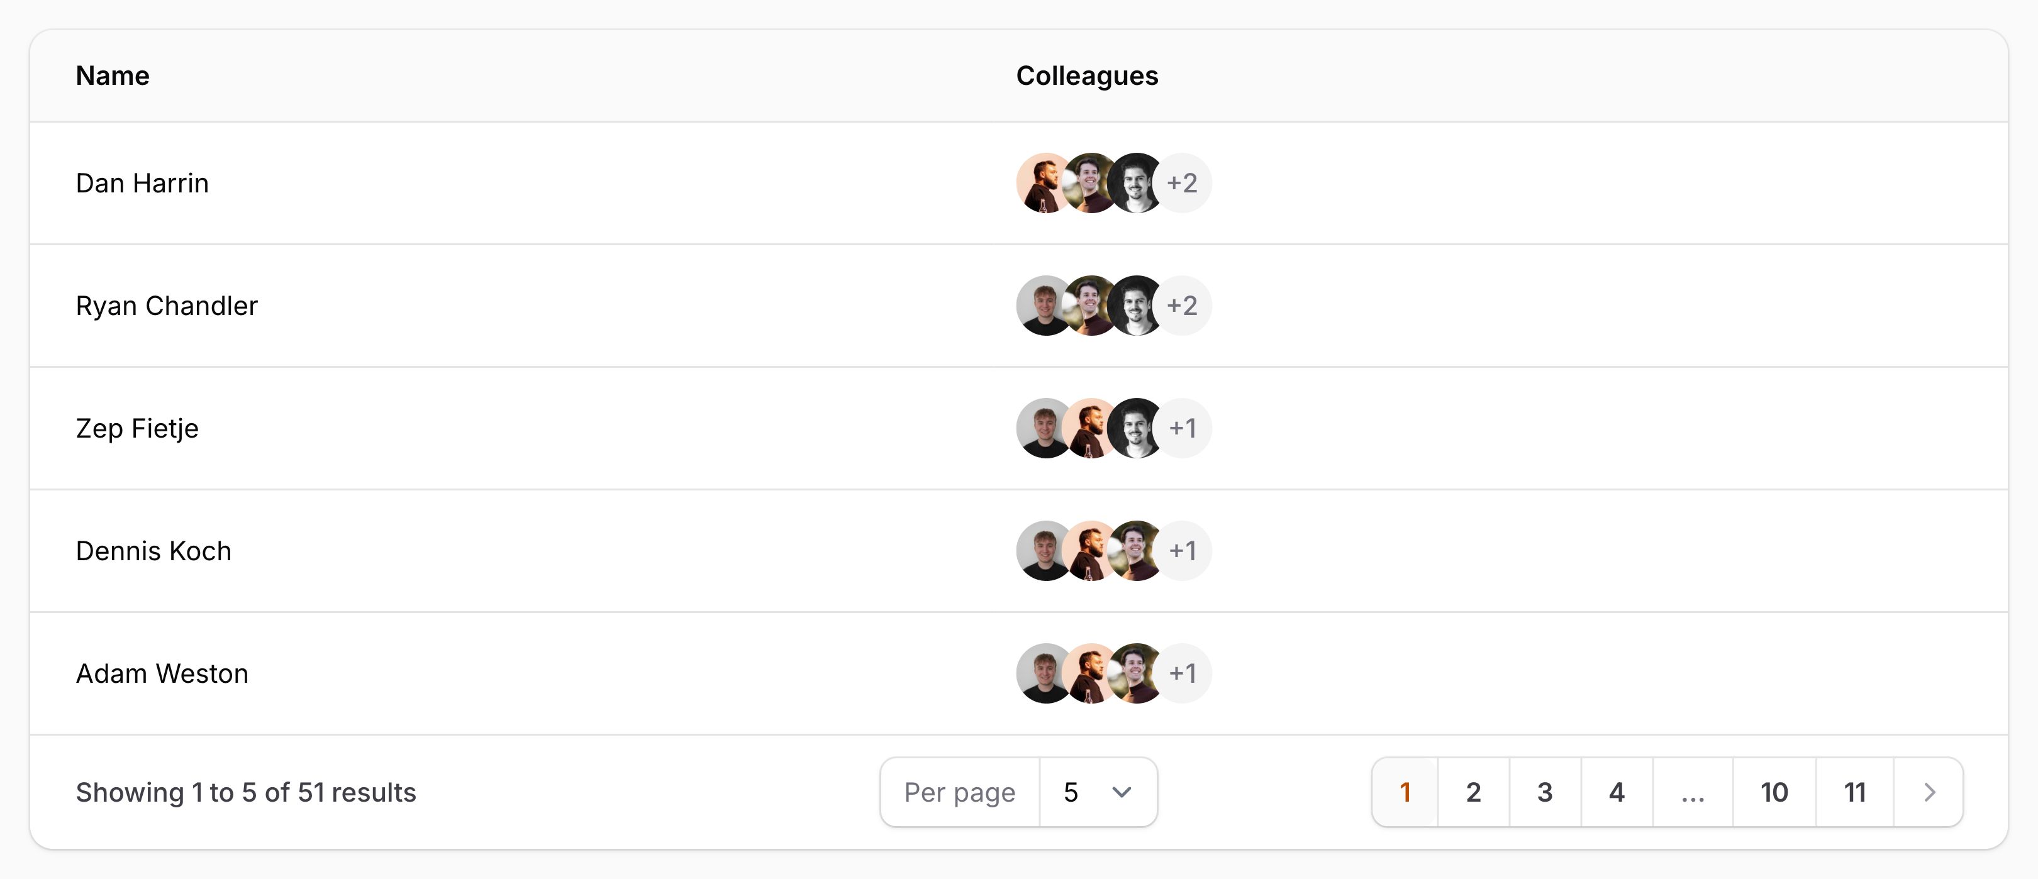2038x879 pixels.
Task: Click the +2 badge in Dan Harrin row
Action: pyautogui.click(x=1184, y=183)
